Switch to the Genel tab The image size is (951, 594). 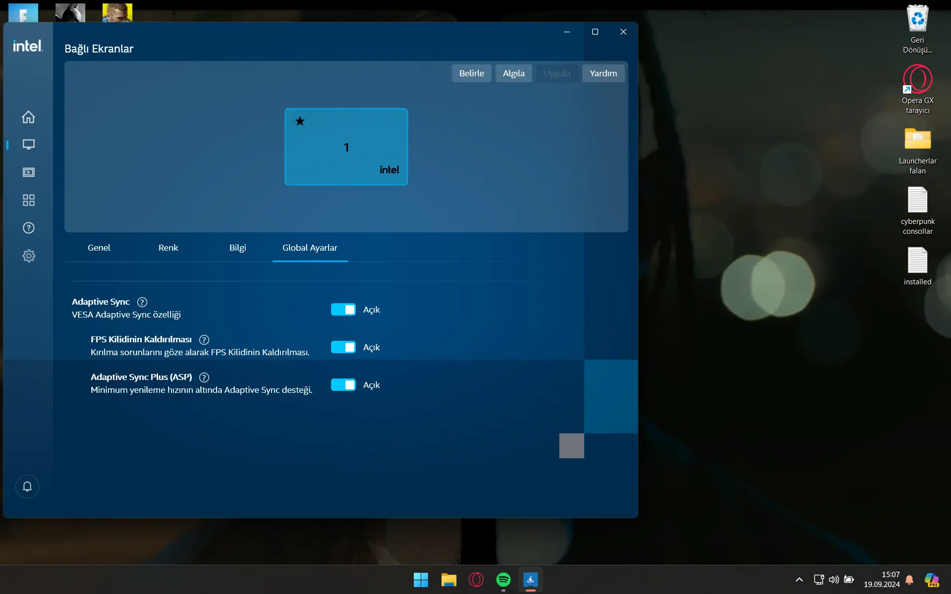coord(99,248)
